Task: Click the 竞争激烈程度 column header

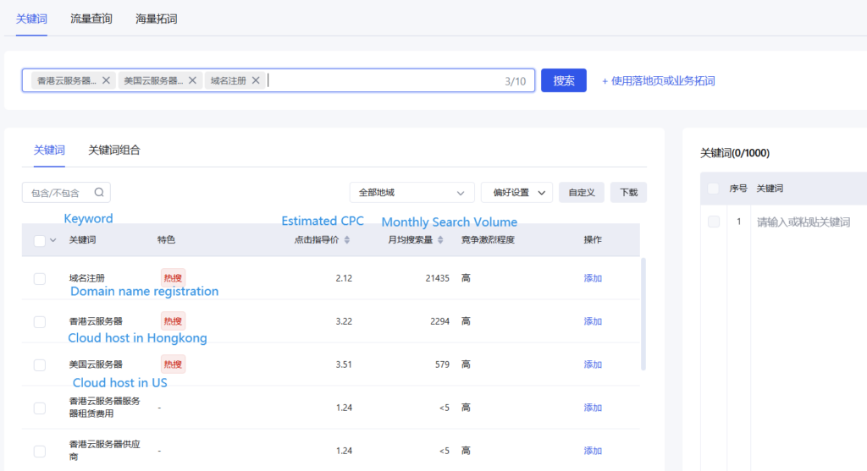Action: tap(488, 239)
